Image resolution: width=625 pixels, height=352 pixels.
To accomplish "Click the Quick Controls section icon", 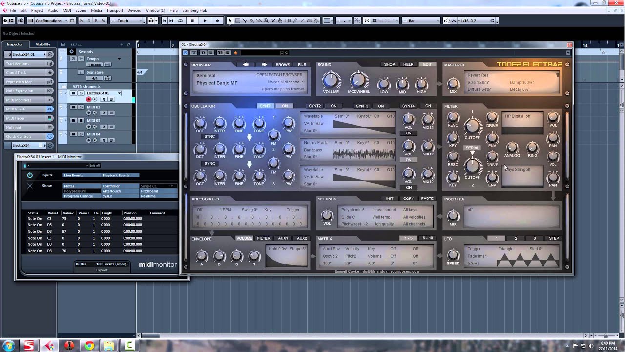I will pyautogui.click(x=50, y=136).
